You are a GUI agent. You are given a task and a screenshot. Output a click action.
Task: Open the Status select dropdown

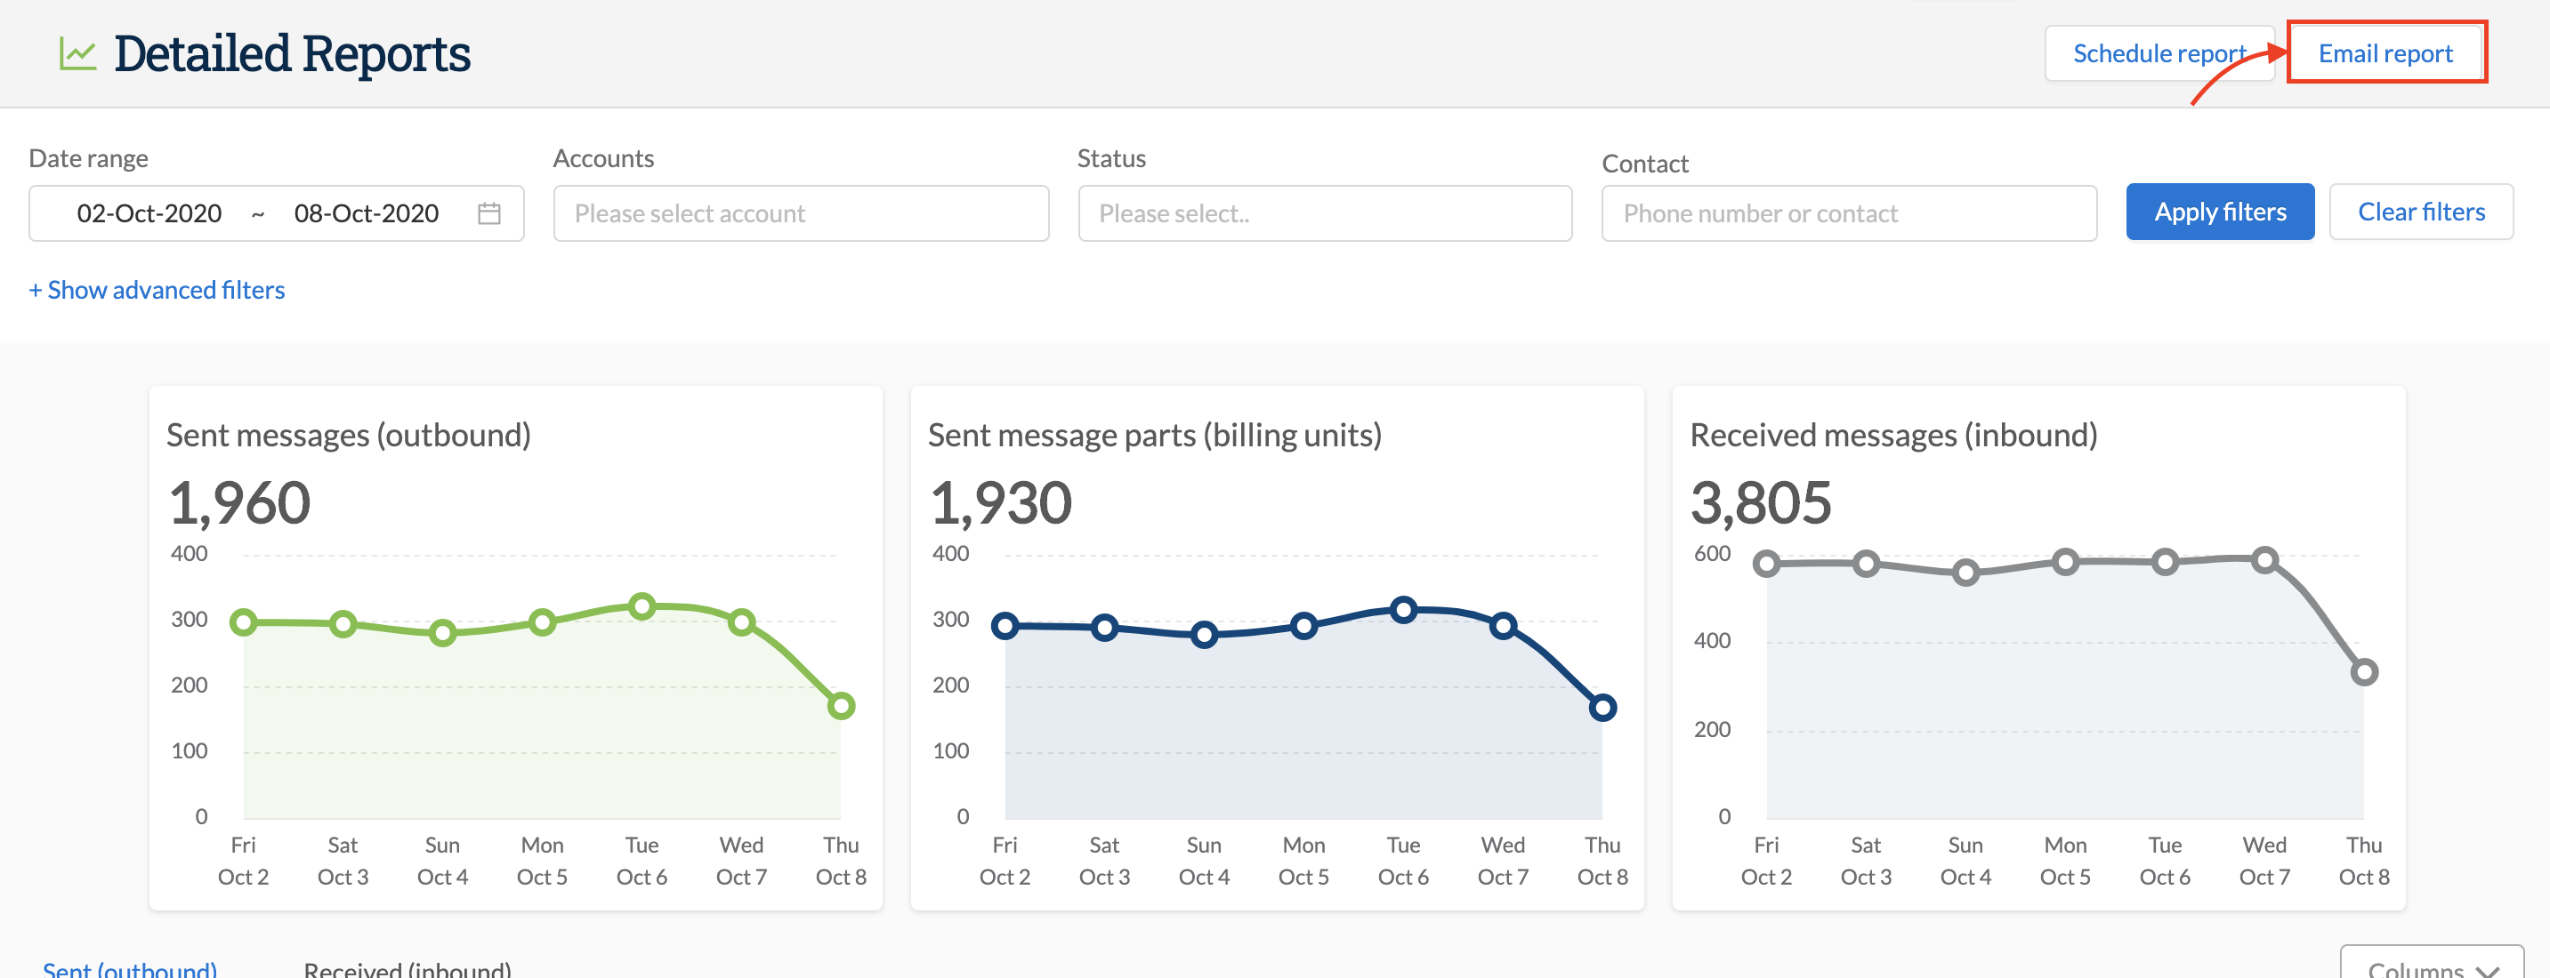(x=1324, y=213)
